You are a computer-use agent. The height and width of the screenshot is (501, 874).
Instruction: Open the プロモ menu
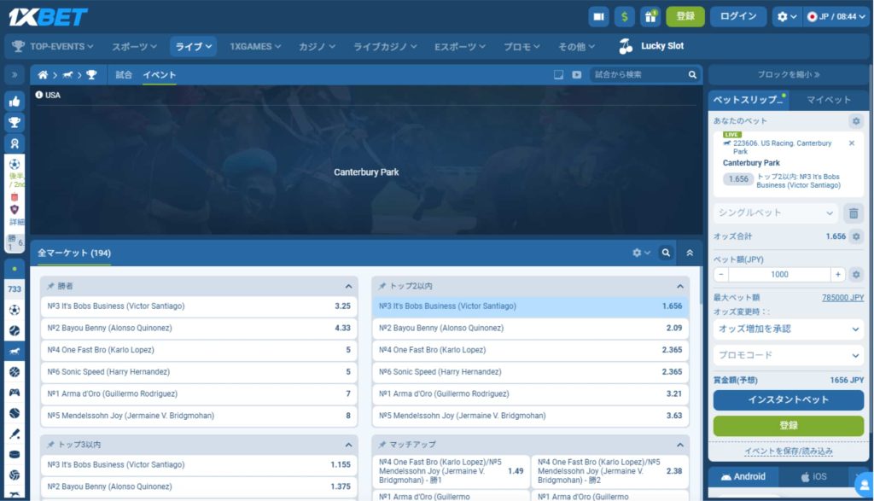(x=521, y=46)
